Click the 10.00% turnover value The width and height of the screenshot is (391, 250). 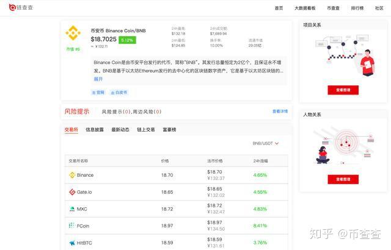(x=216, y=46)
